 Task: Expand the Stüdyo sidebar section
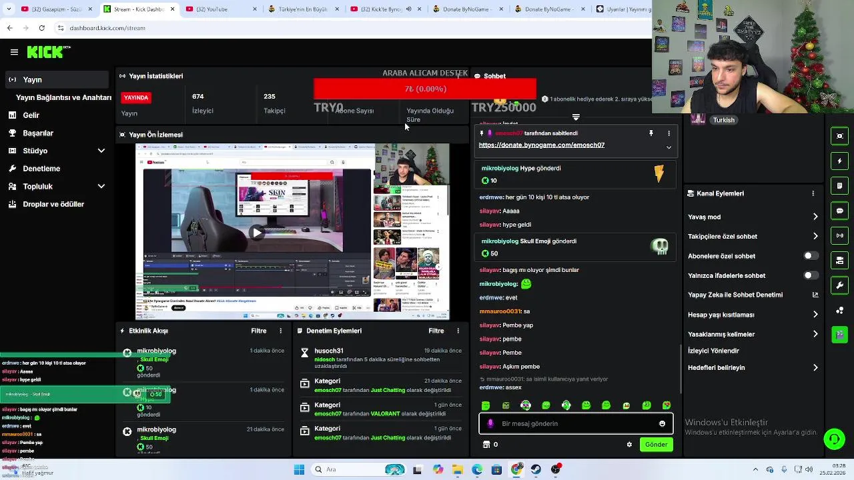[101, 151]
